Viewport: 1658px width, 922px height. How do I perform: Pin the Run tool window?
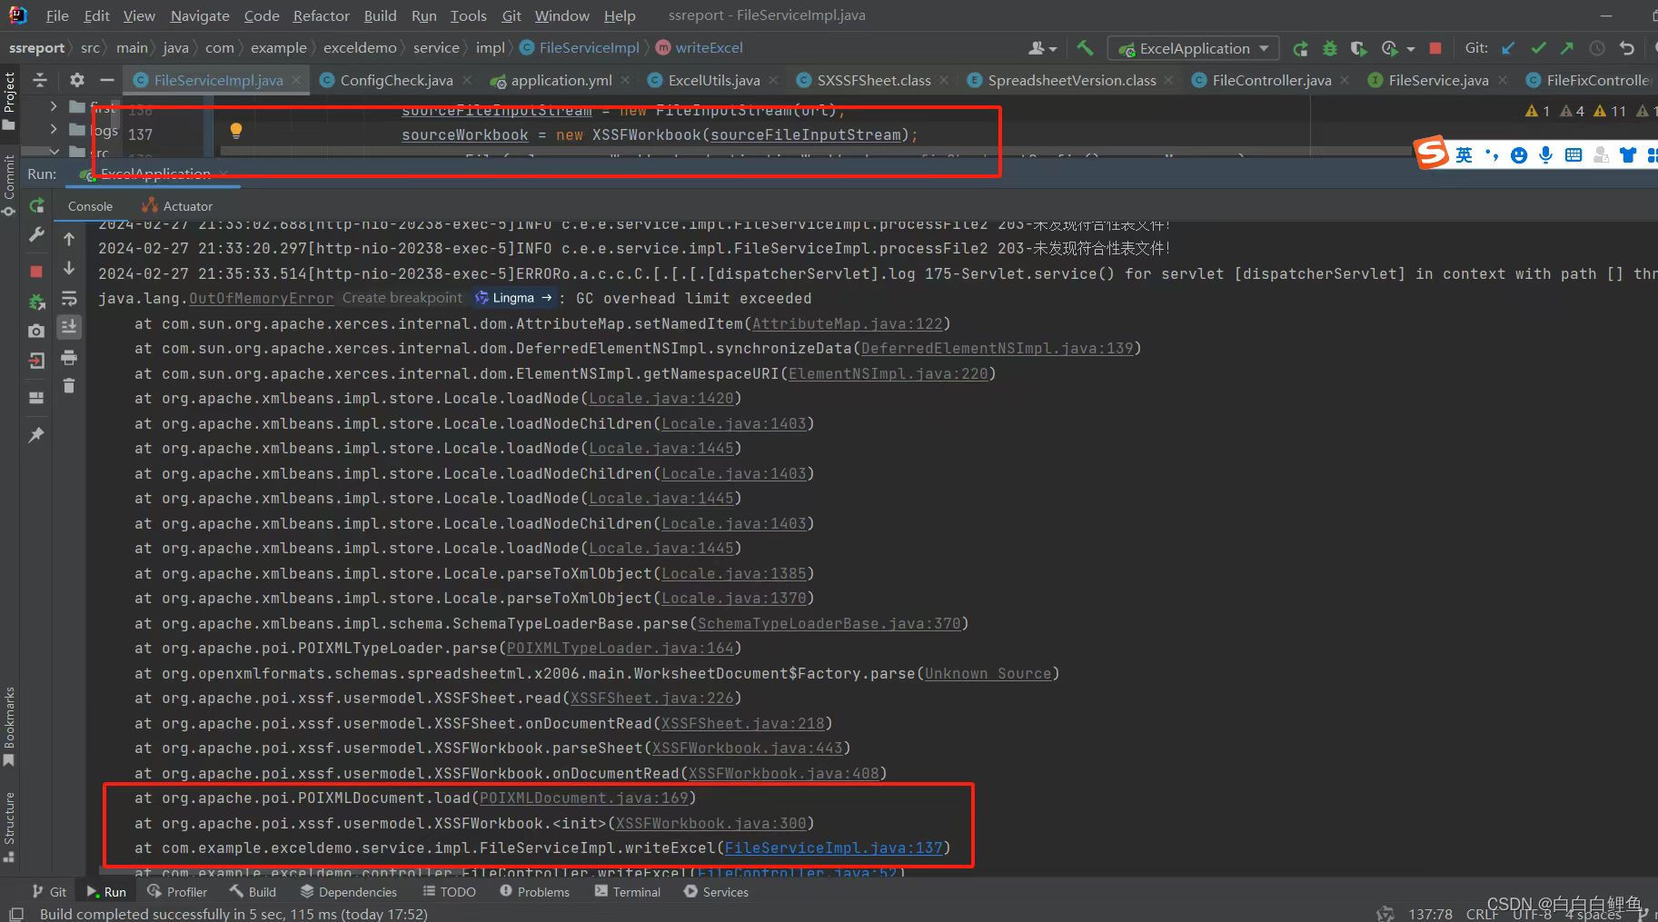35,435
